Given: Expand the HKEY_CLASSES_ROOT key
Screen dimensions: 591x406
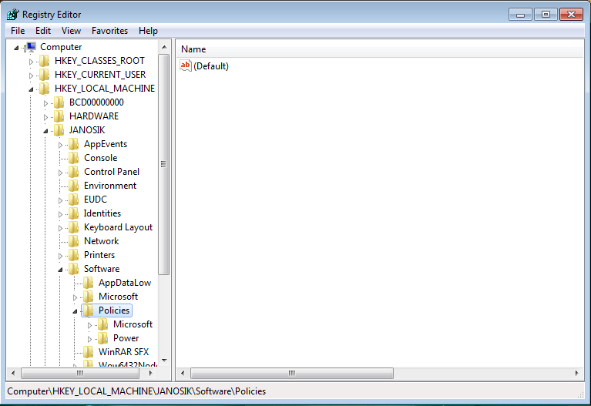Looking at the screenshot, I should tap(32, 62).
